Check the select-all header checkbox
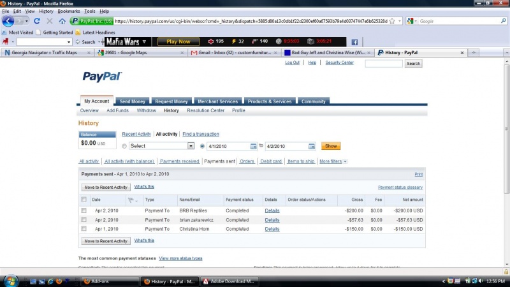 pyautogui.click(x=84, y=200)
